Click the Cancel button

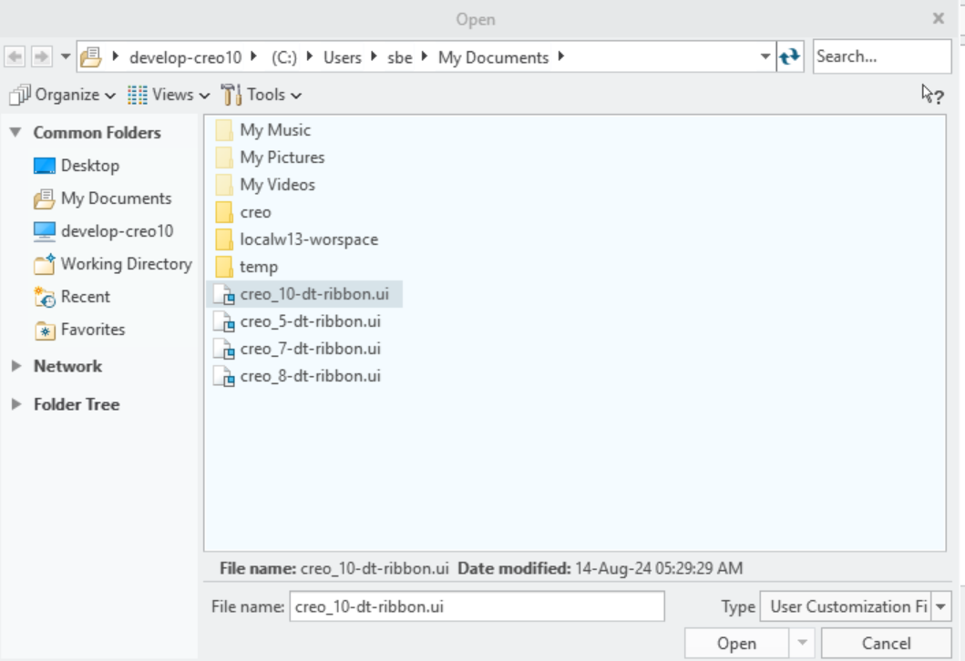[x=886, y=644]
